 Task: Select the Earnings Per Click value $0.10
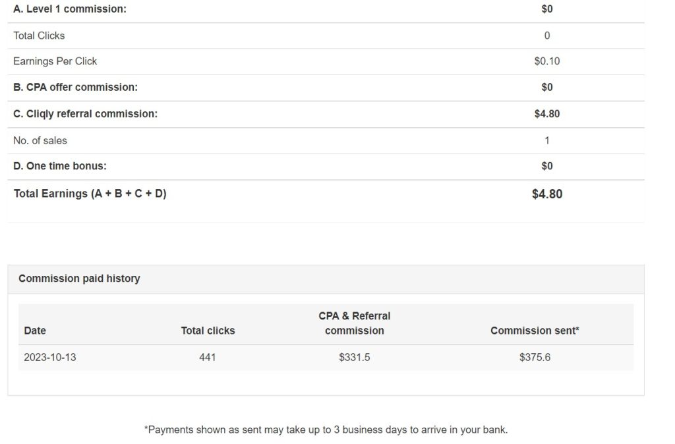point(546,61)
